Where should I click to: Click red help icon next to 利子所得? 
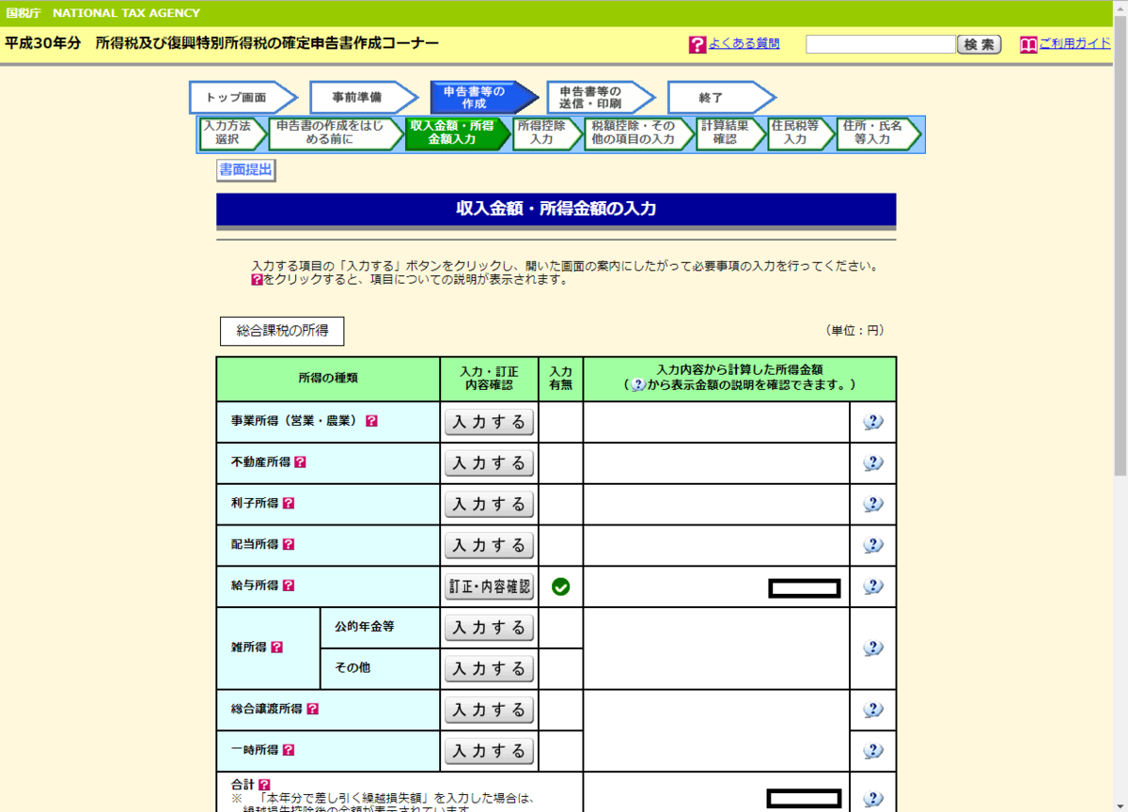(x=289, y=503)
